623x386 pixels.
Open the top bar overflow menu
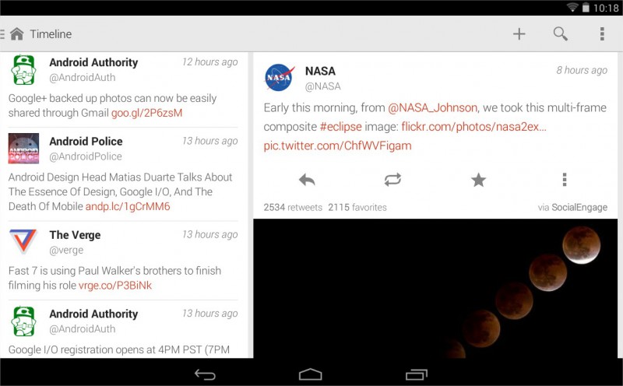602,34
